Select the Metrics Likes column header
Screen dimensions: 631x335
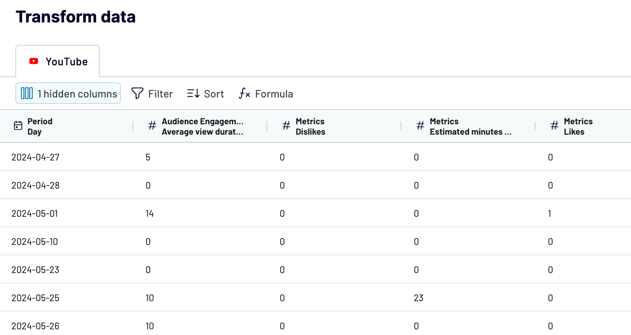pyautogui.click(x=583, y=126)
